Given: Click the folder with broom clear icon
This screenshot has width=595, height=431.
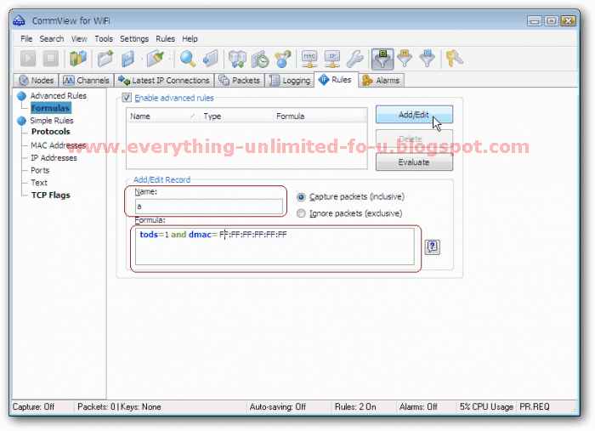Looking at the screenshot, I should coord(156,59).
